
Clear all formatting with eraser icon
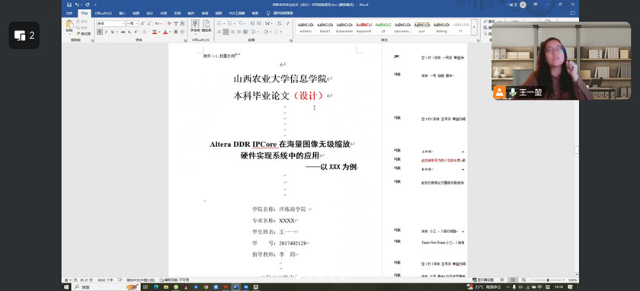point(169,24)
